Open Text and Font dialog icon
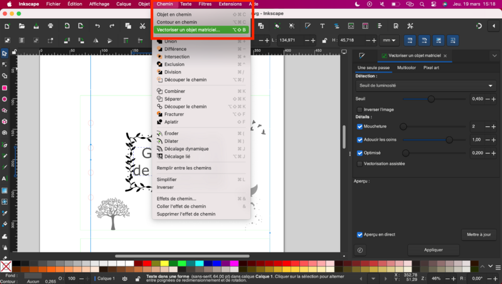 322,26
